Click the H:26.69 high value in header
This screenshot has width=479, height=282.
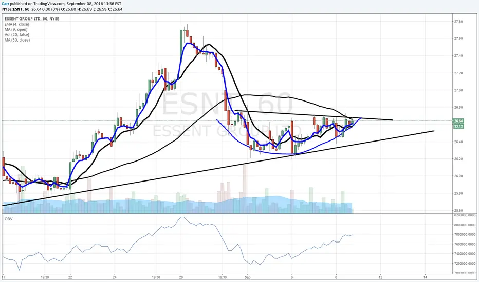[x=84, y=9]
